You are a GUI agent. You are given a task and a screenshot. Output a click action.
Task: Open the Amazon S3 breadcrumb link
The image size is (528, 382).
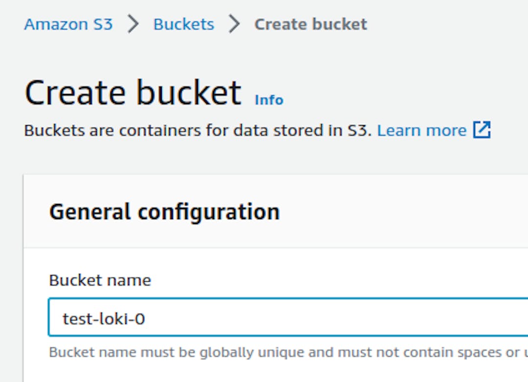click(x=68, y=24)
